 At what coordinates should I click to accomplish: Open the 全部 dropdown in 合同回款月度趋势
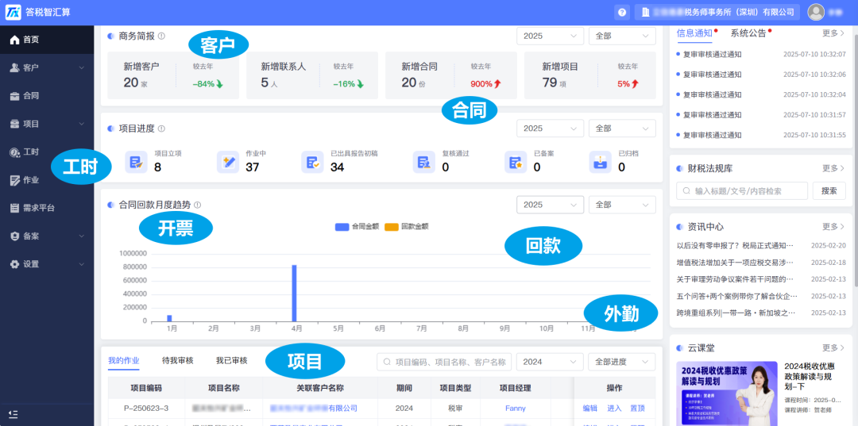[x=622, y=205]
